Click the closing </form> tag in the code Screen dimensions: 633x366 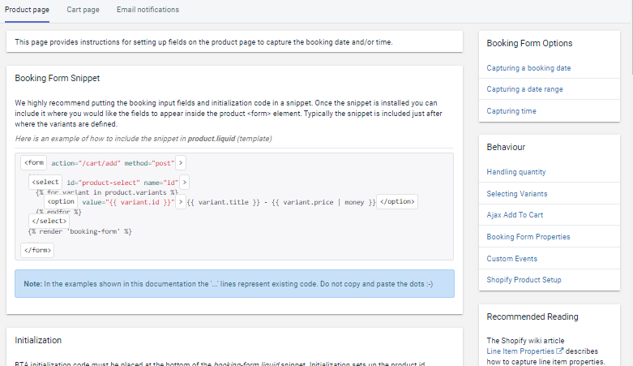point(37,250)
